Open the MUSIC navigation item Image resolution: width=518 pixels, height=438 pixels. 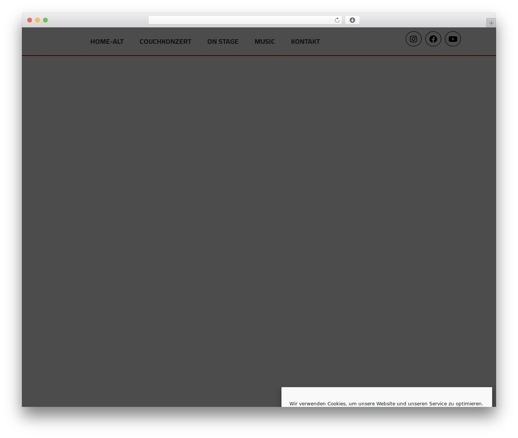click(x=265, y=41)
